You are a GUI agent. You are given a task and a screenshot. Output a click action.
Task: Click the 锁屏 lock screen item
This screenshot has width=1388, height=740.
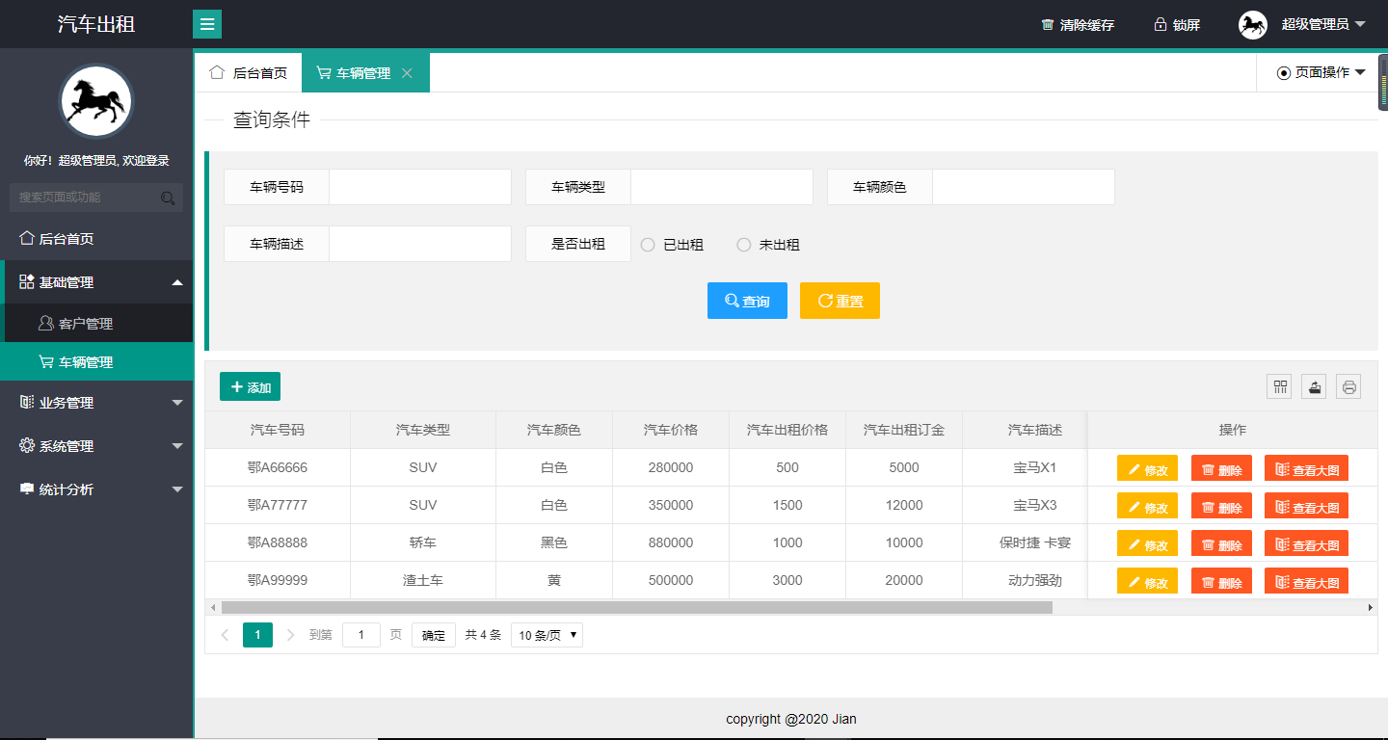tap(1177, 25)
